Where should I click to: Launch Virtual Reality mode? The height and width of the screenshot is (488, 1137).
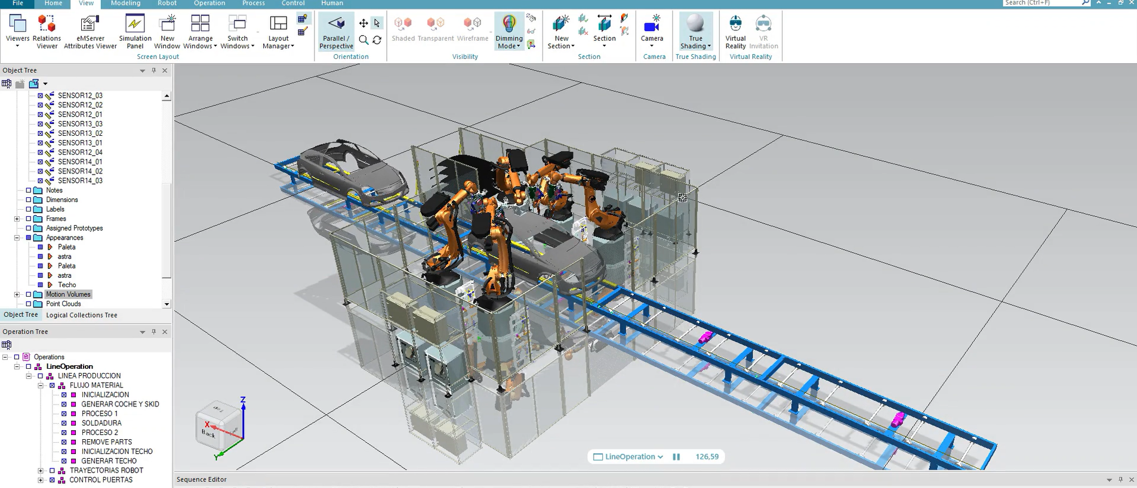tap(735, 31)
